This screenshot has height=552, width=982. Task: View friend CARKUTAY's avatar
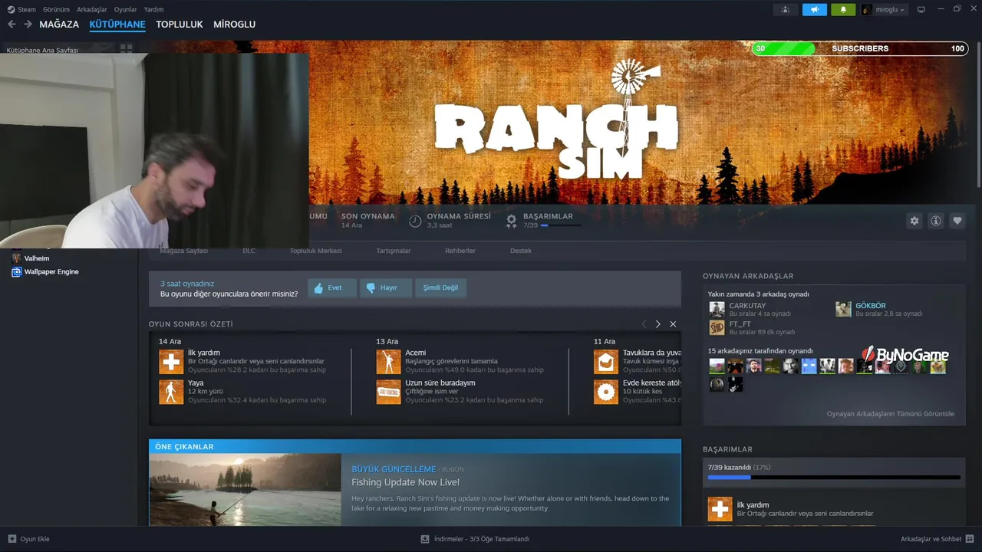pos(717,309)
